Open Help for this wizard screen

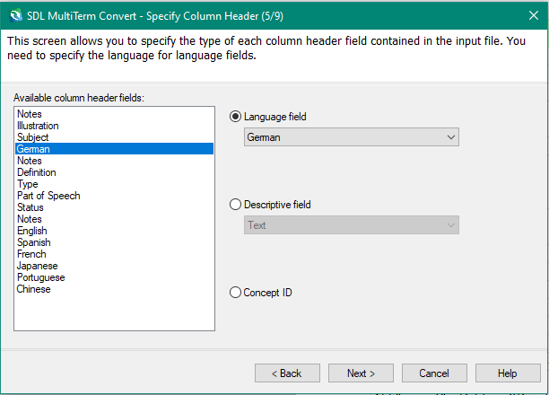[x=507, y=373]
